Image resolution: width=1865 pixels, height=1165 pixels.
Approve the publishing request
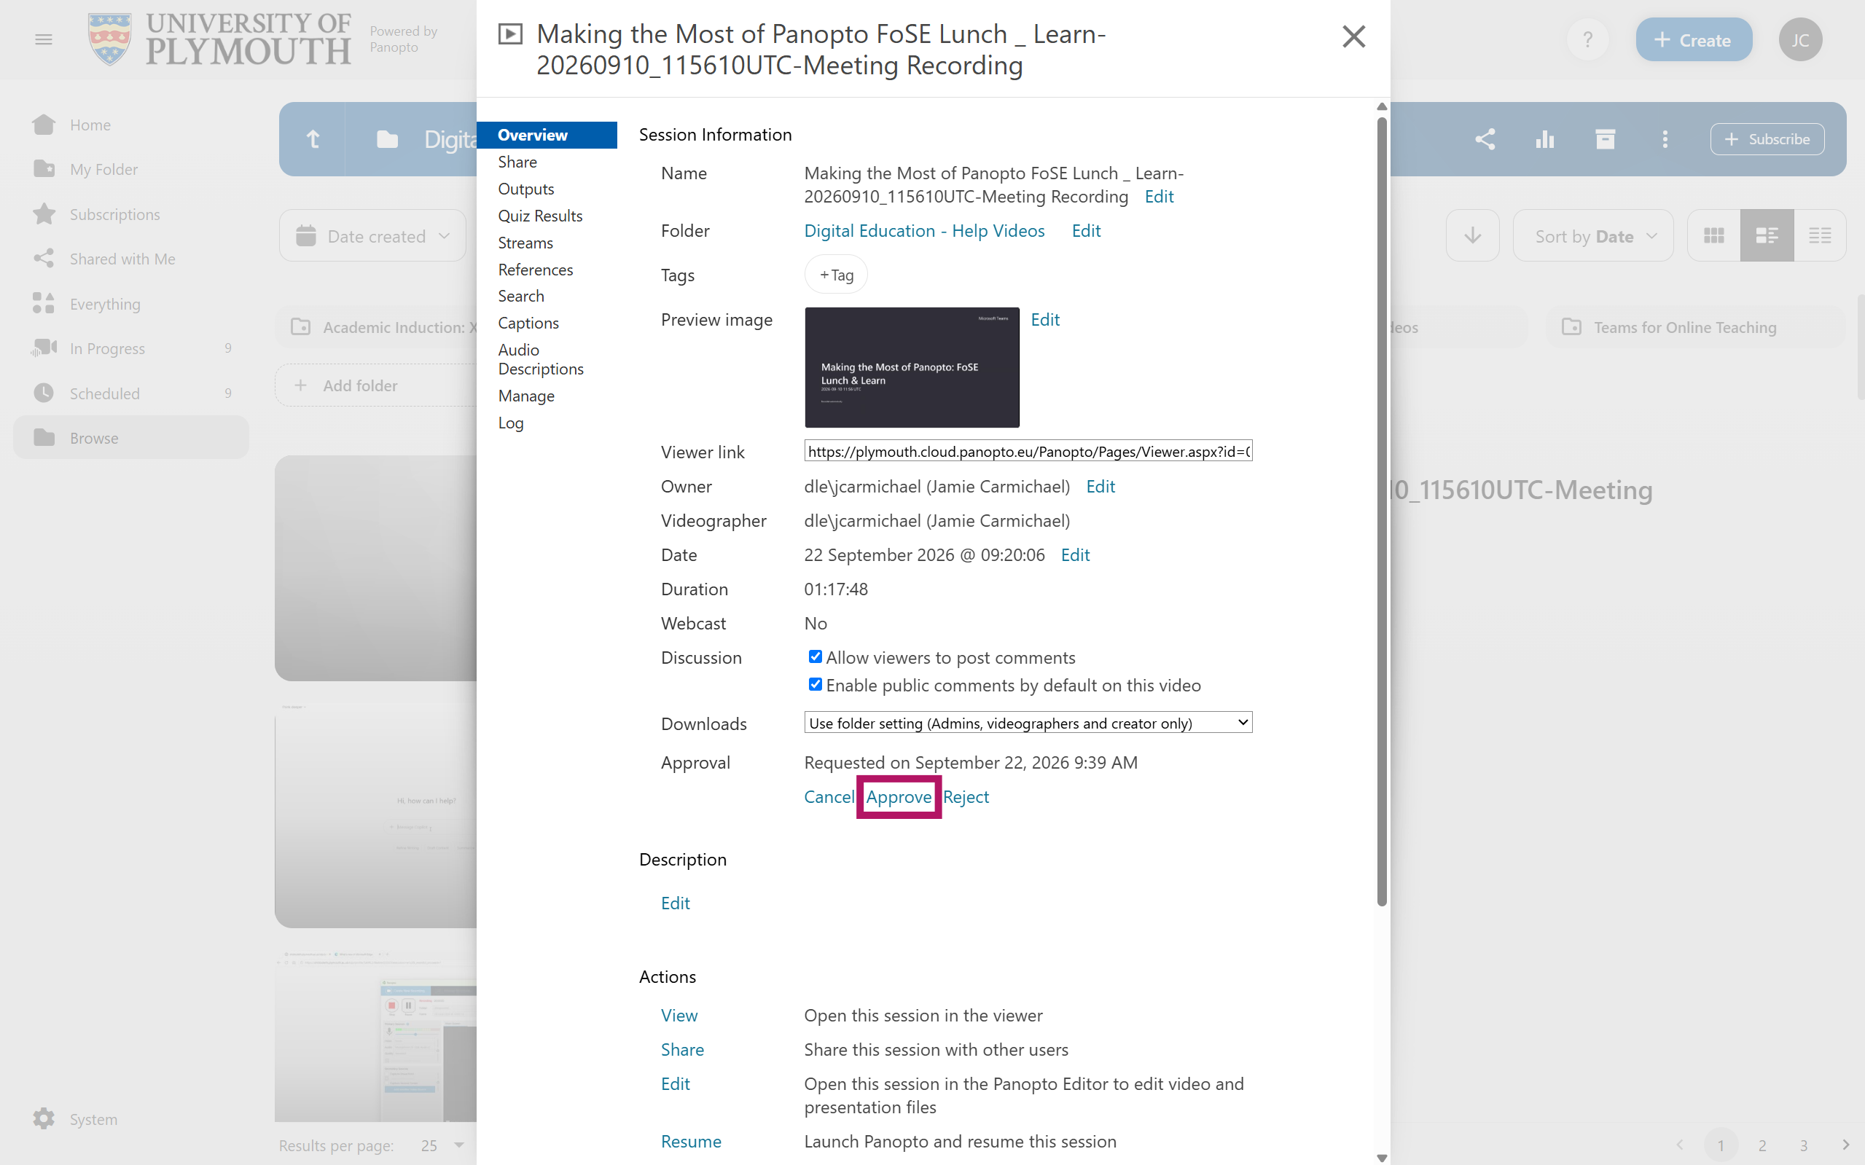pyautogui.click(x=899, y=796)
